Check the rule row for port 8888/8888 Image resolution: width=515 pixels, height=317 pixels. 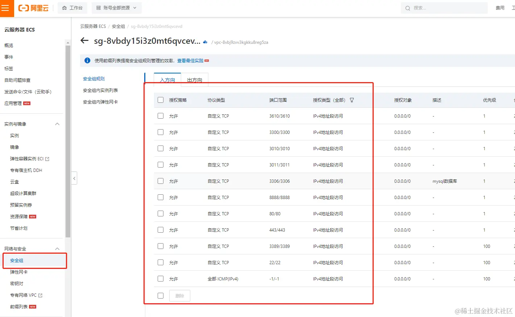(x=161, y=197)
